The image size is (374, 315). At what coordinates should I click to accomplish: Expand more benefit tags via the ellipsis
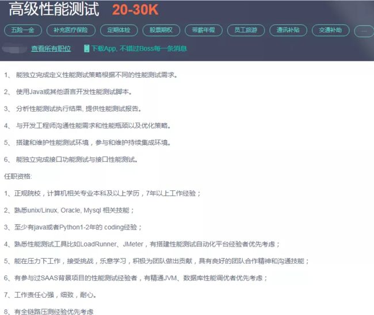[364, 31]
